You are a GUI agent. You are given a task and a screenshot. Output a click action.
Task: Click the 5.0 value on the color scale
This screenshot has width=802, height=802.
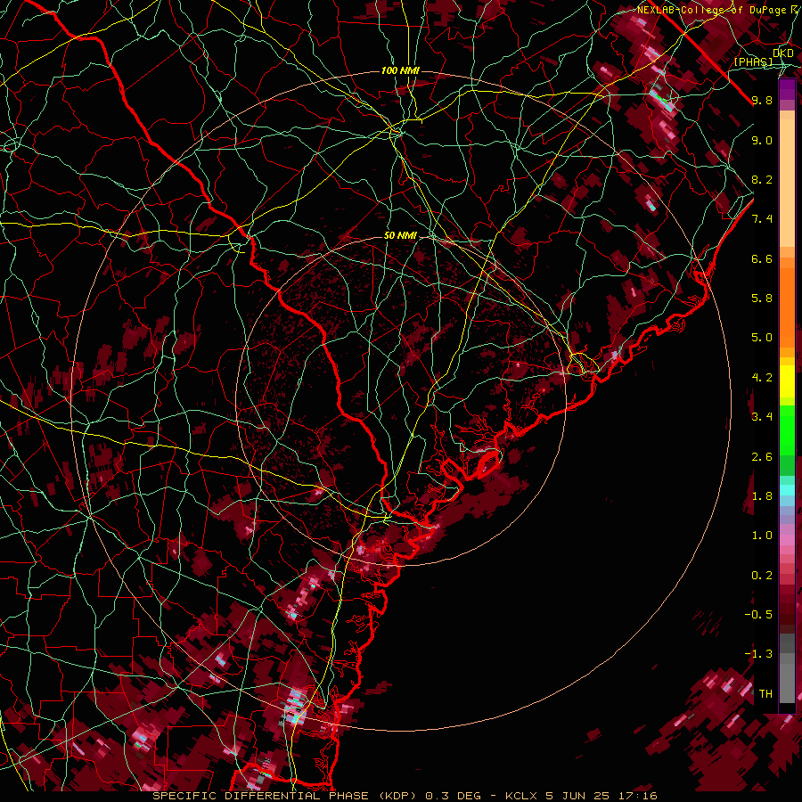[x=762, y=338]
